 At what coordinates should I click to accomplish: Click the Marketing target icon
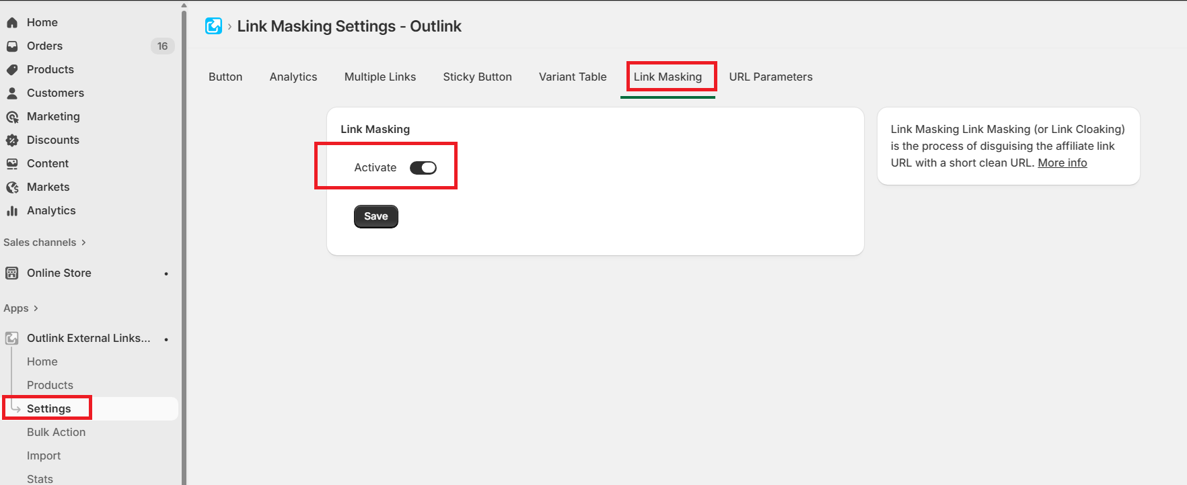(x=12, y=116)
